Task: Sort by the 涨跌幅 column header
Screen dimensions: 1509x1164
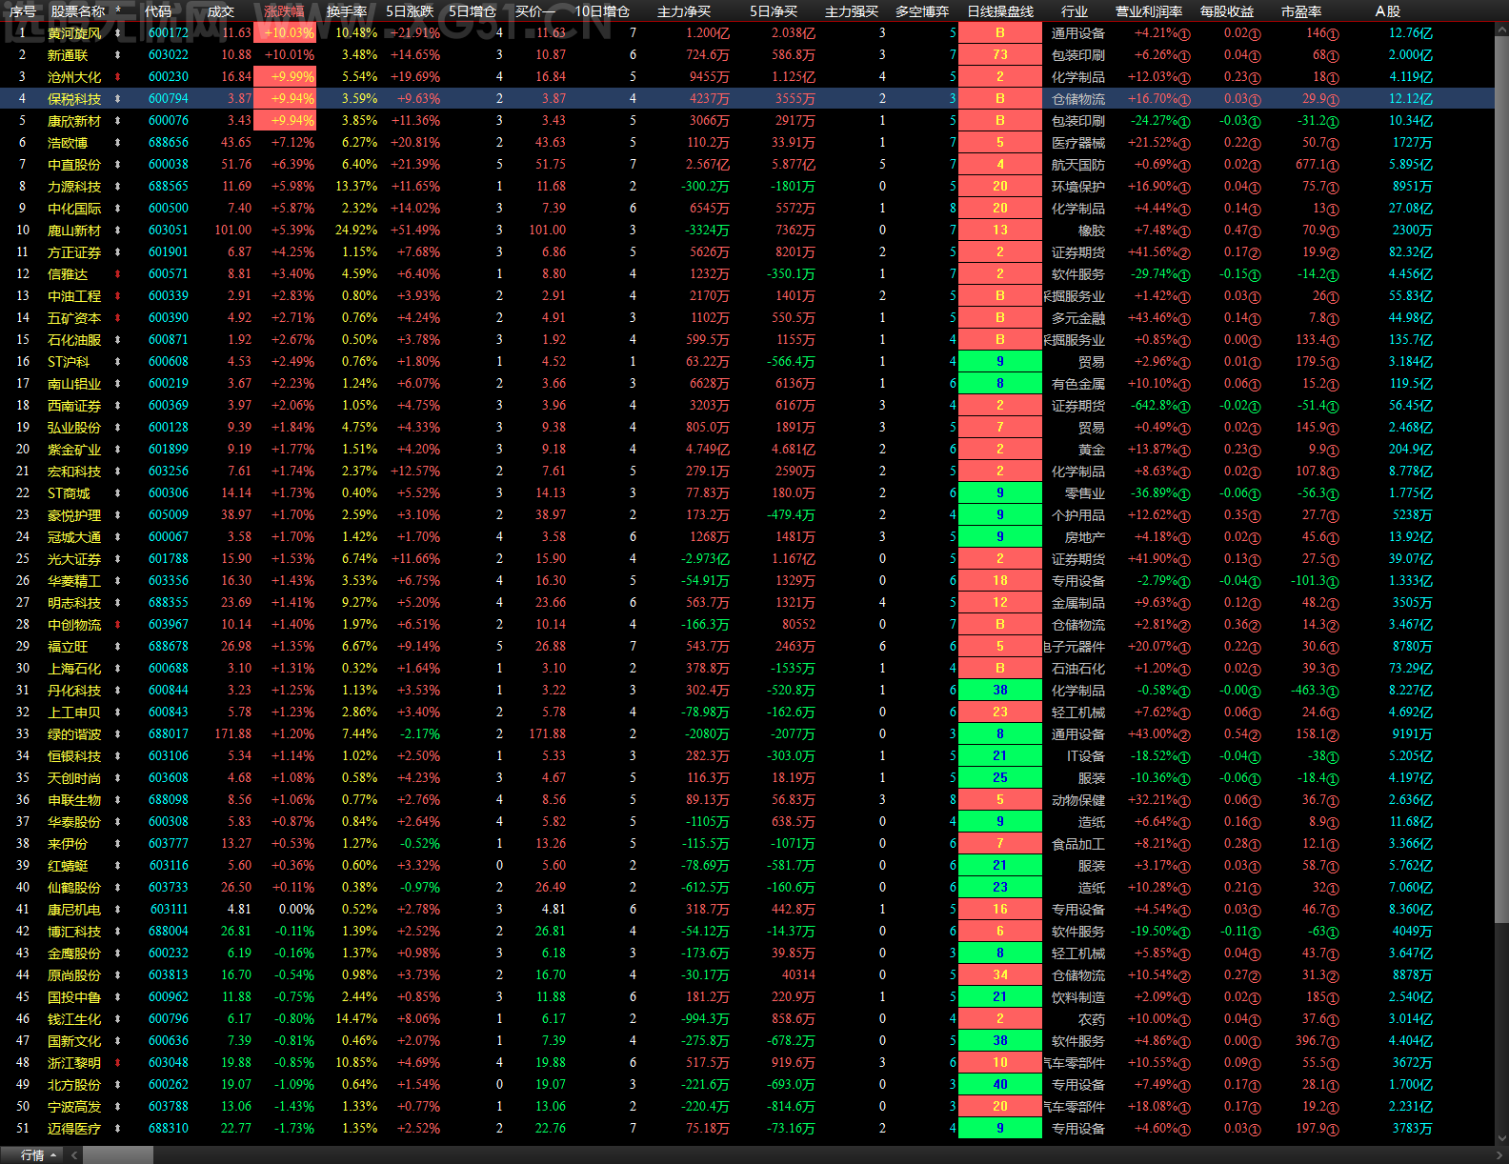Action: tap(284, 11)
